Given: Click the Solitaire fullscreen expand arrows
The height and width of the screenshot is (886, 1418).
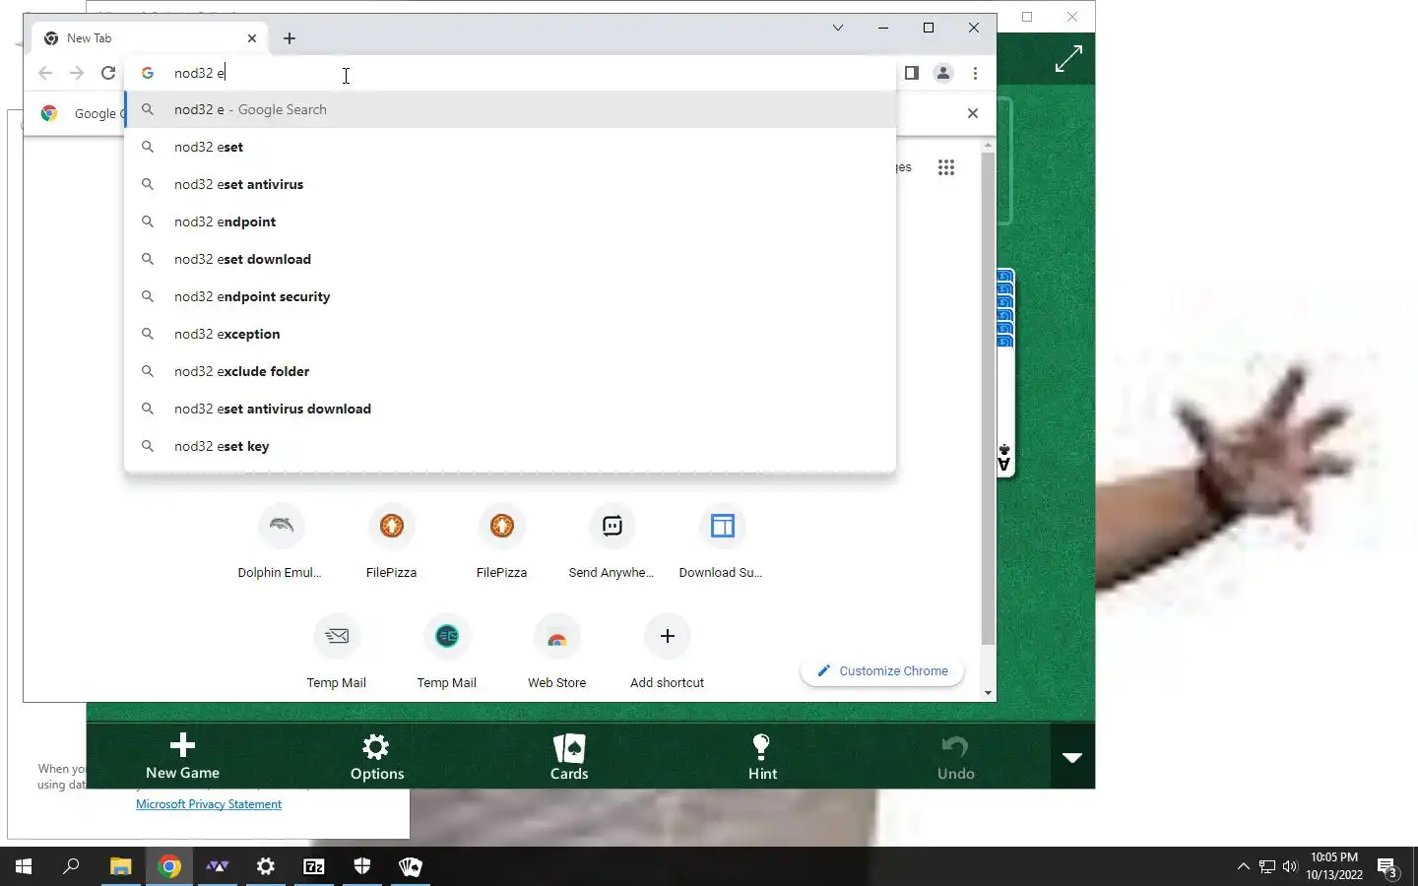Looking at the screenshot, I should [1068, 59].
